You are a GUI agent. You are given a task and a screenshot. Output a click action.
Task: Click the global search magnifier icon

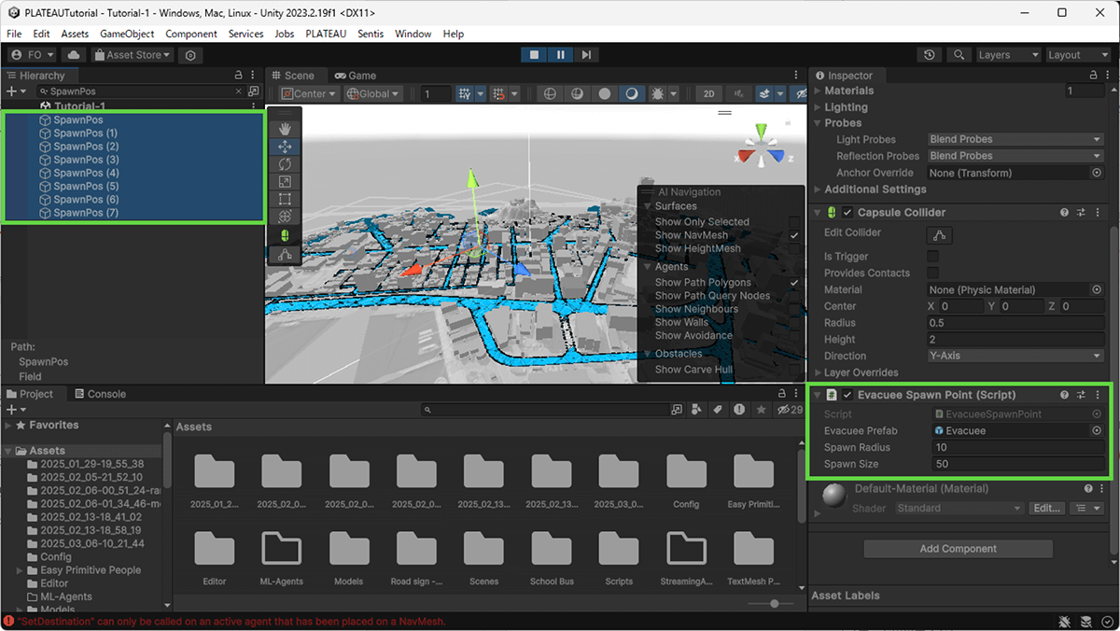click(x=959, y=55)
